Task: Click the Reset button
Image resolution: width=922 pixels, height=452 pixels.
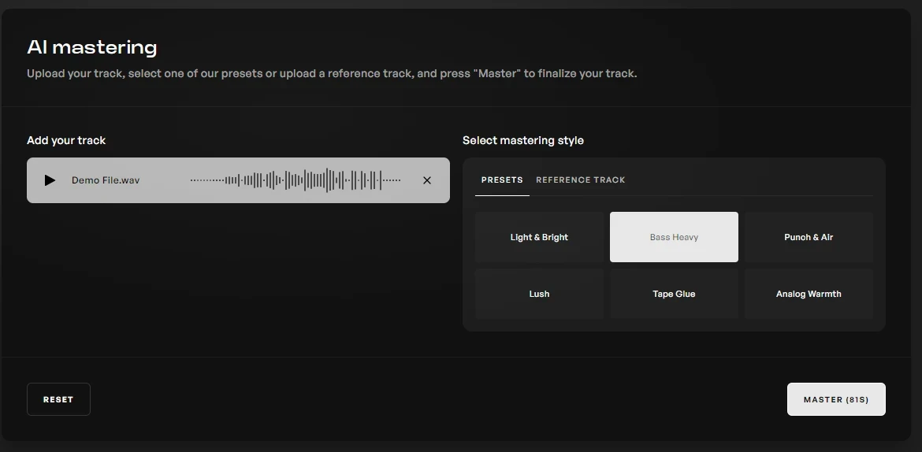Action: coord(58,399)
